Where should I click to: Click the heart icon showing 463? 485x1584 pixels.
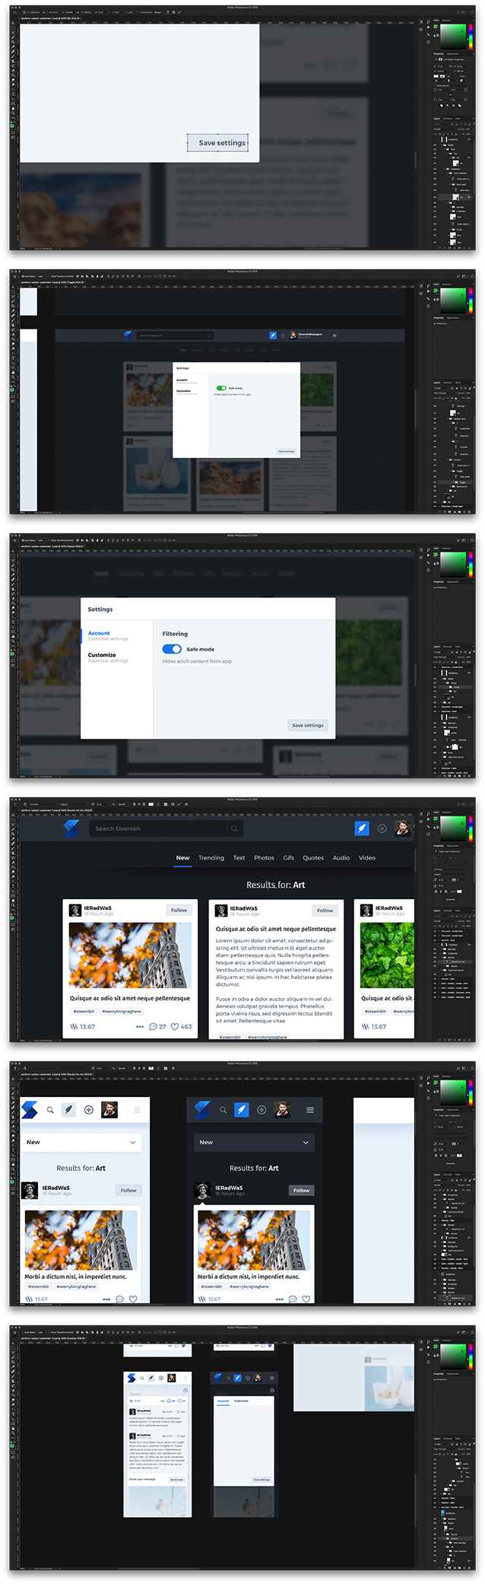point(175,1026)
